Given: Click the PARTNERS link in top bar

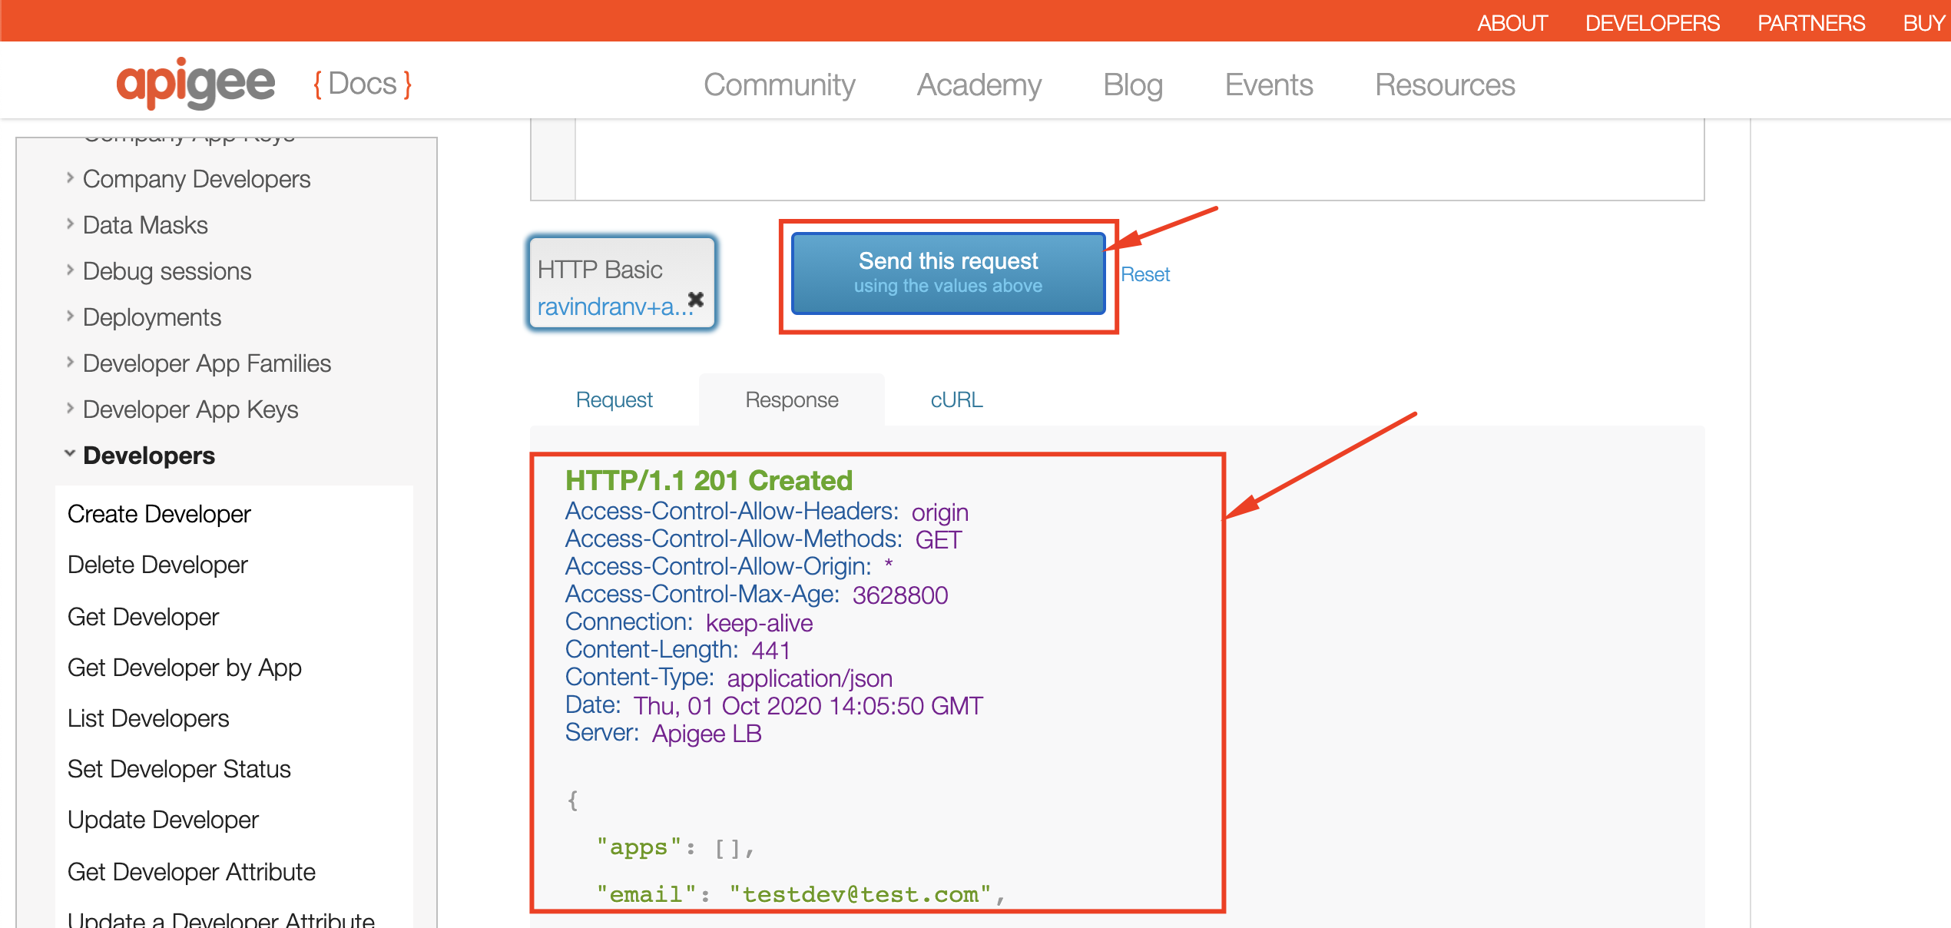Looking at the screenshot, I should [x=1811, y=23].
